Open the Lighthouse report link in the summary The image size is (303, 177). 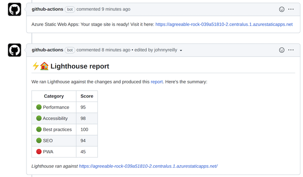click(157, 82)
